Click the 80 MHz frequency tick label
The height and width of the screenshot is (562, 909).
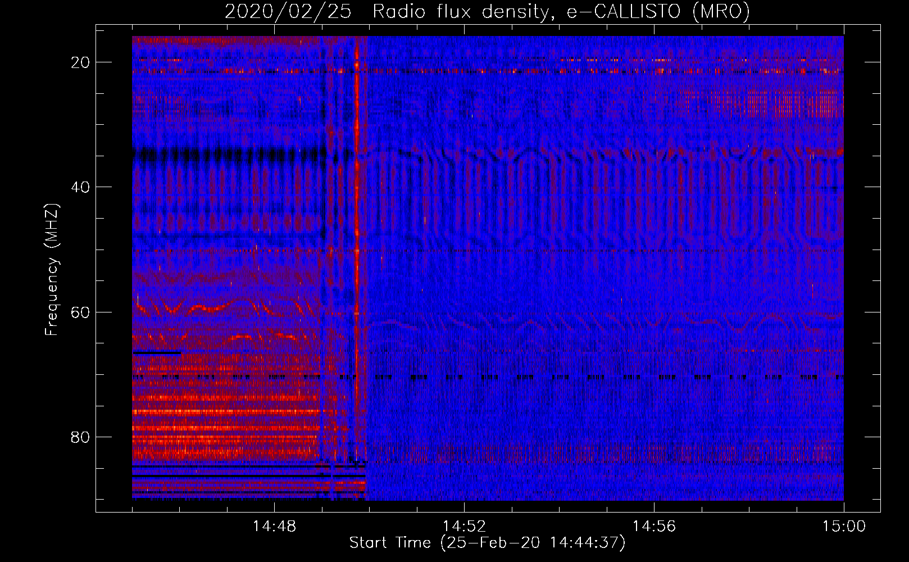point(81,437)
